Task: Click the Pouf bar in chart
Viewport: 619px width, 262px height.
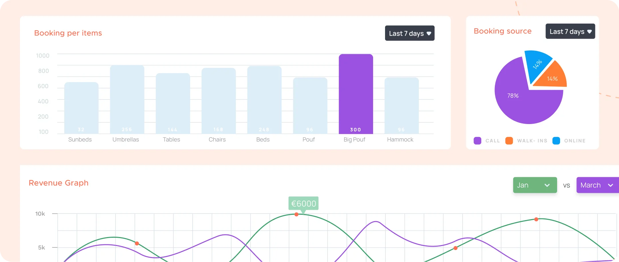Action: click(310, 106)
